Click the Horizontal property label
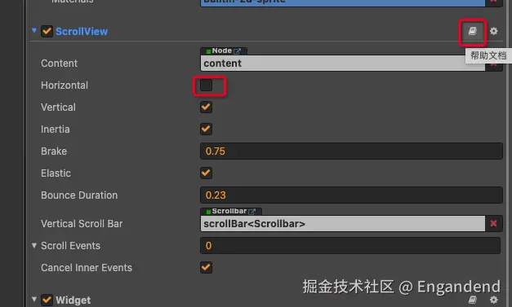Image resolution: width=512 pixels, height=307 pixels. 65,86
